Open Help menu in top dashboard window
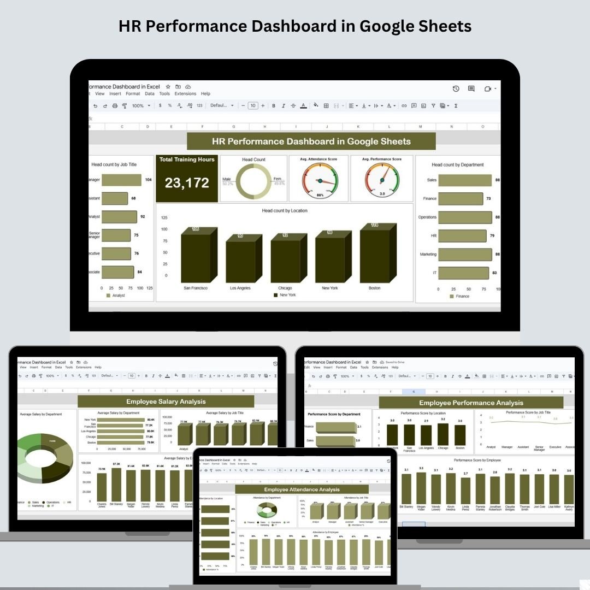This screenshot has height=590, width=590. click(205, 94)
